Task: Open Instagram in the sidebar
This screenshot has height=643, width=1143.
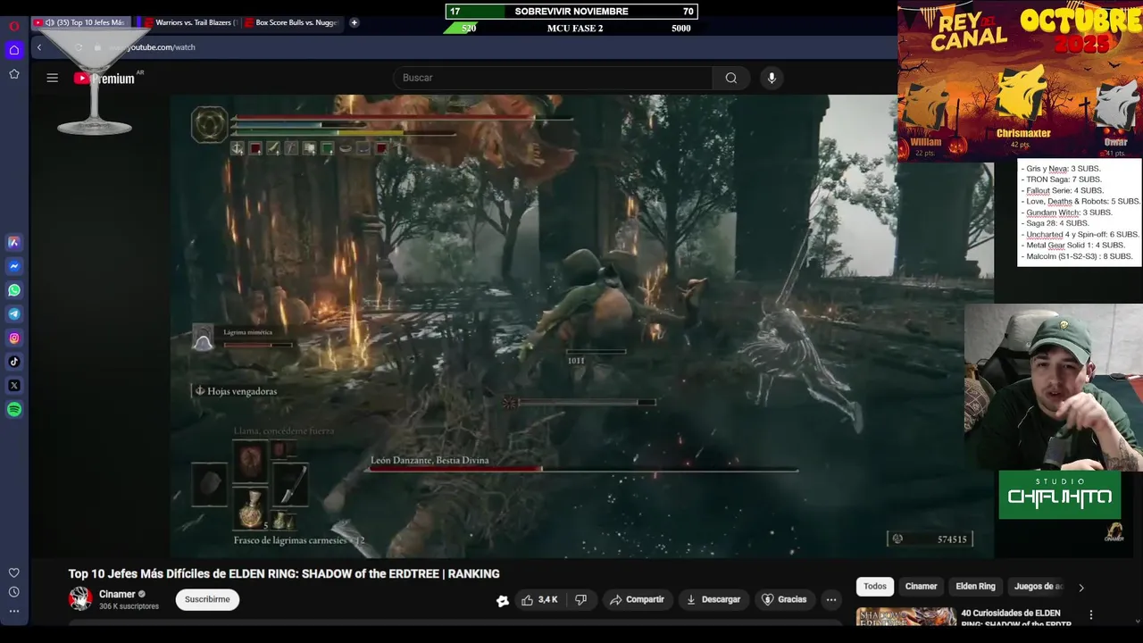Action: (x=14, y=338)
